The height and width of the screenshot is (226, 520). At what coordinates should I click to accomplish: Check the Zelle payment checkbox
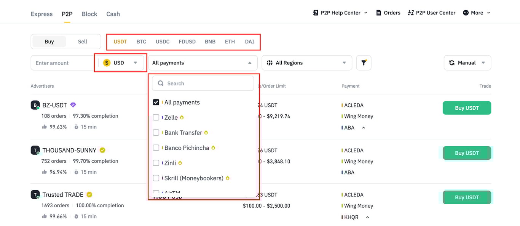tap(156, 117)
